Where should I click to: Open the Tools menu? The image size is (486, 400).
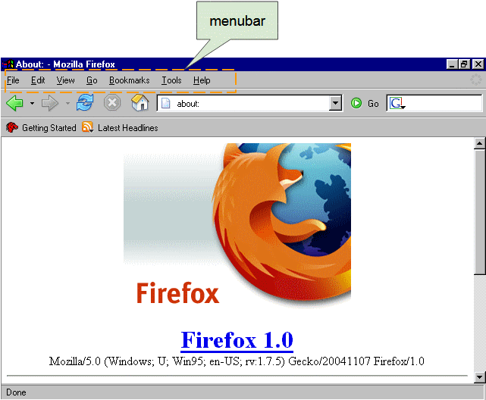(171, 80)
